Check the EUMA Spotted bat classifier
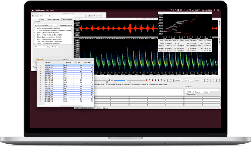Viewport: 251px width, 147px height. 35,37
